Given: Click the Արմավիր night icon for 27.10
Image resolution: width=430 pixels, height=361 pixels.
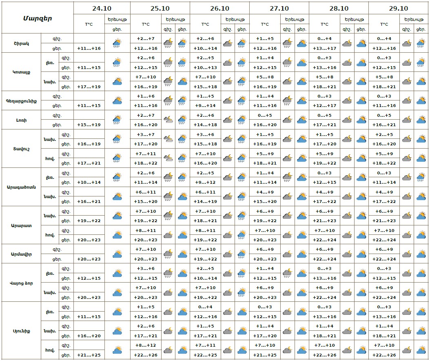Looking at the screenshot, I should (287, 254).
